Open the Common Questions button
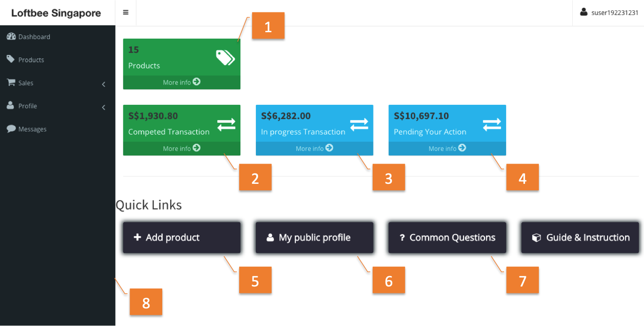Screen dimensions: 644x326 pos(447,238)
